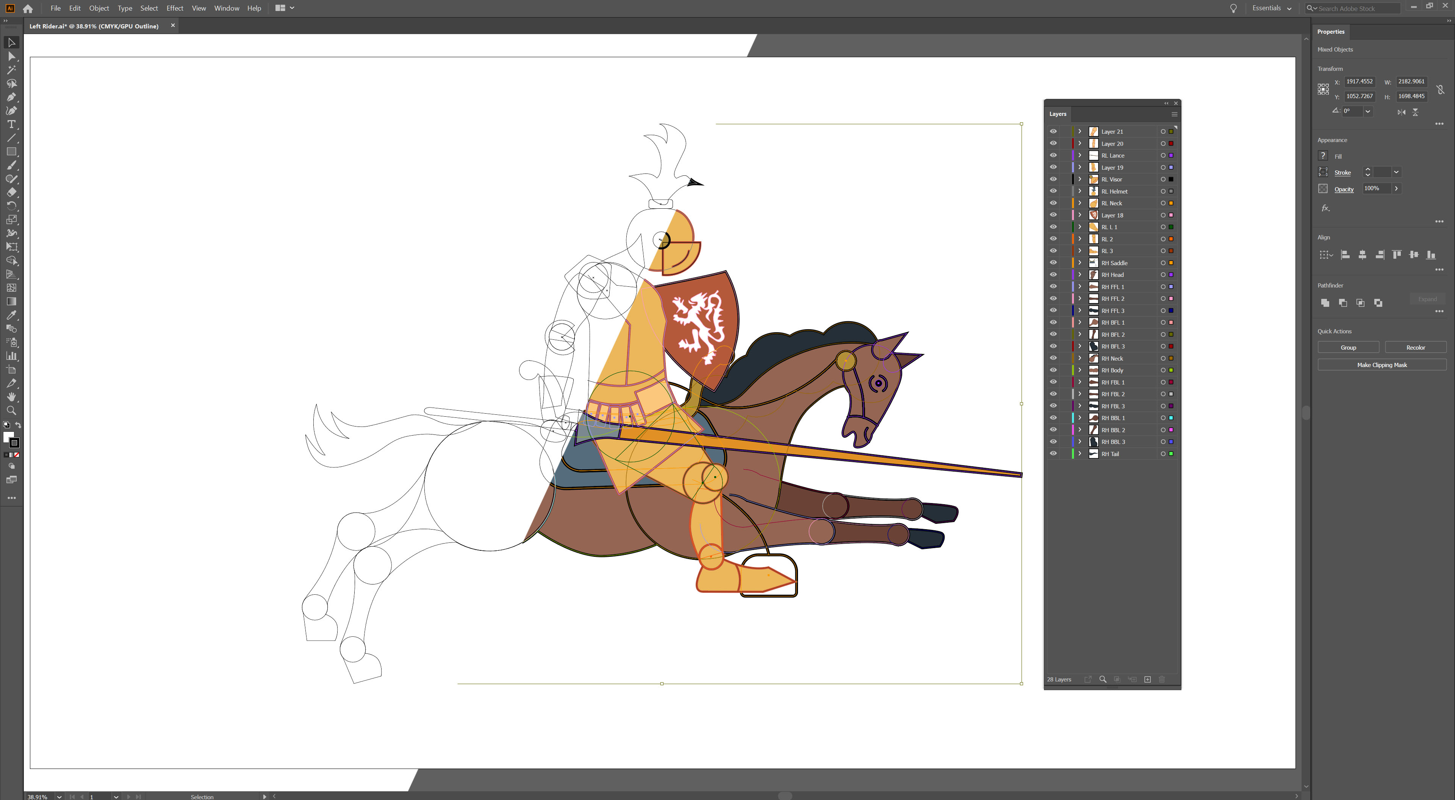Select the Pen tool
Image resolution: width=1455 pixels, height=800 pixels.
pyautogui.click(x=11, y=97)
